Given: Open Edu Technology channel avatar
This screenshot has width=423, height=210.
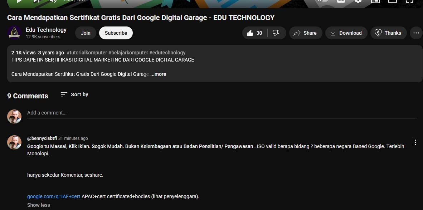Looking at the screenshot, I should point(14,33).
